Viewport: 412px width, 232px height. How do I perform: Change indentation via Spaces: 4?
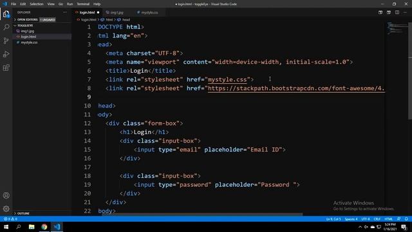(351, 219)
